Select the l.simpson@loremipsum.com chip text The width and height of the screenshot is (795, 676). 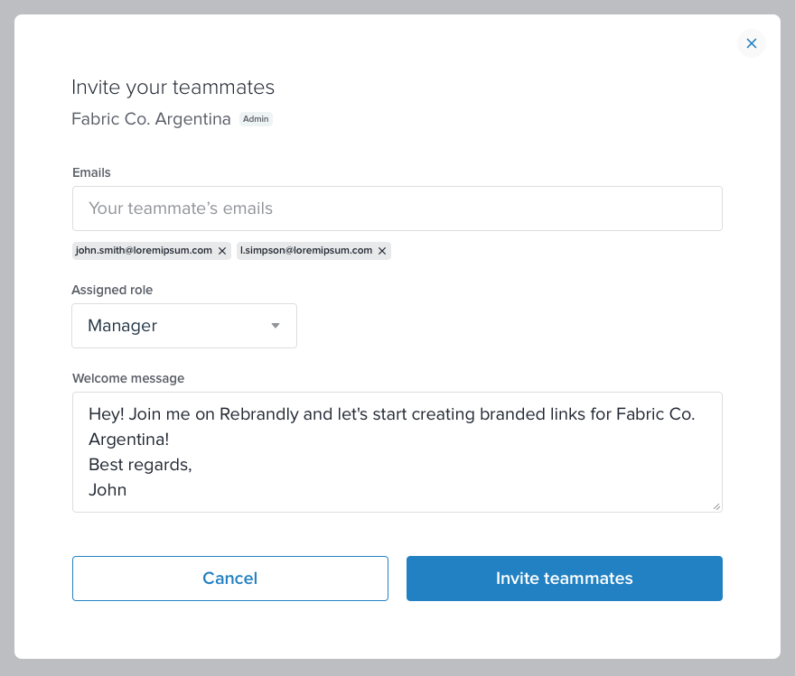click(x=306, y=250)
